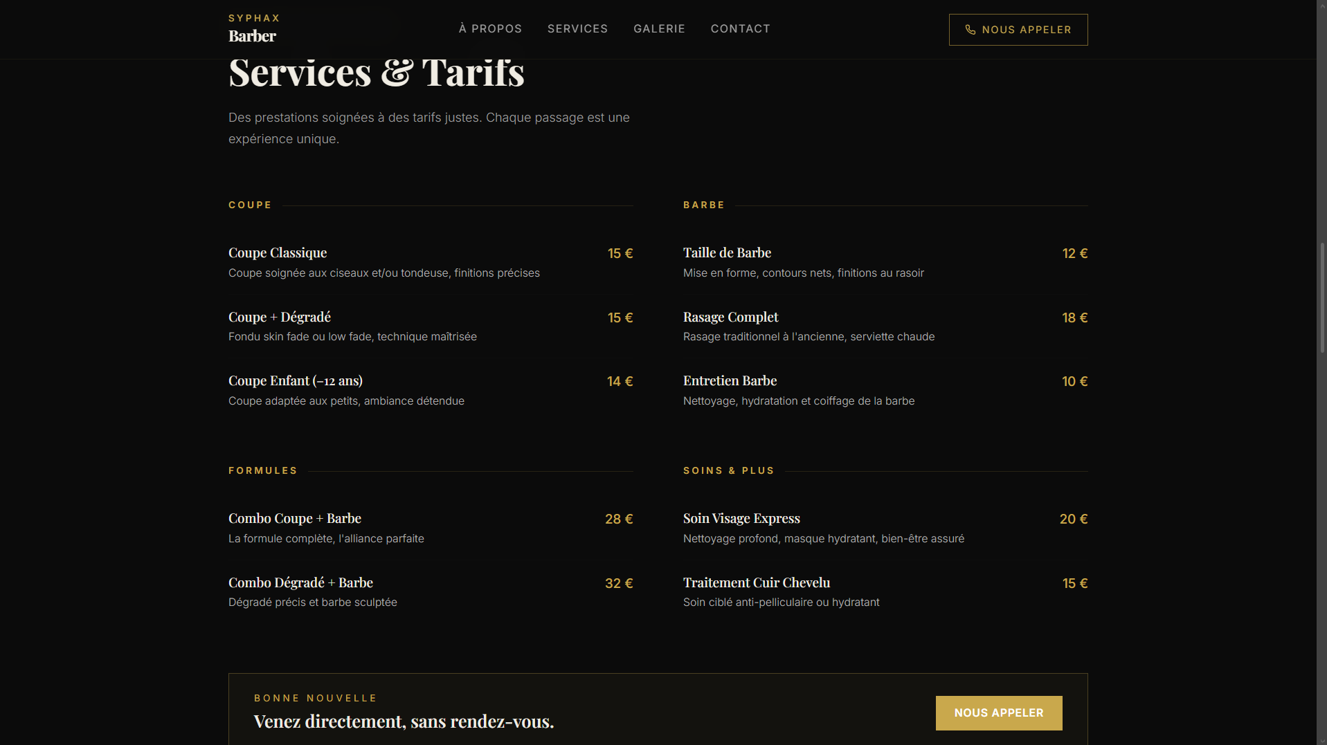Click the 'Des prestations soignées' intro paragraph
Image resolution: width=1327 pixels, height=745 pixels.
tap(429, 128)
